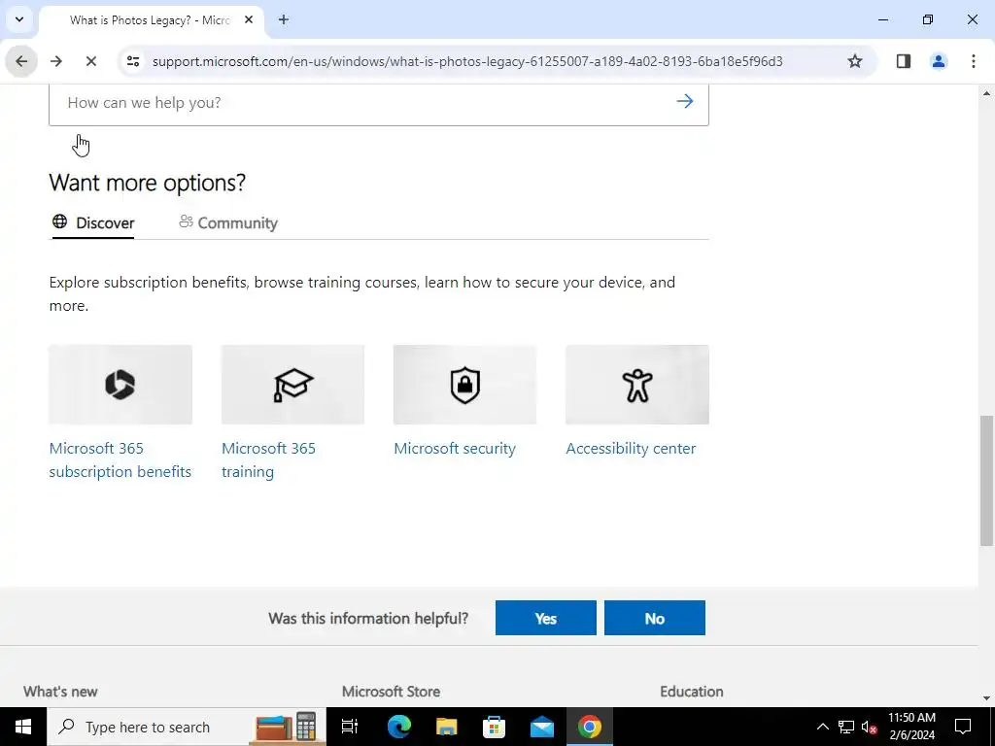Visit the Accessibility center link
This screenshot has width=995, height=746.
point(631,449)
